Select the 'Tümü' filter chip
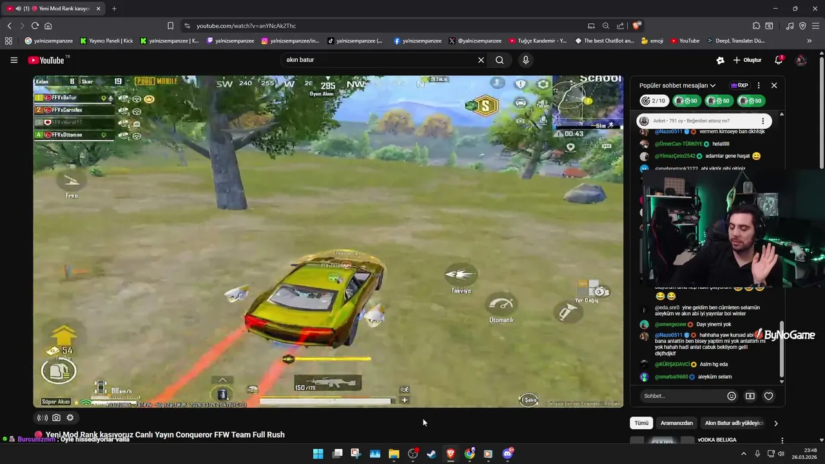825x464 pixels. tap(641, 423)
